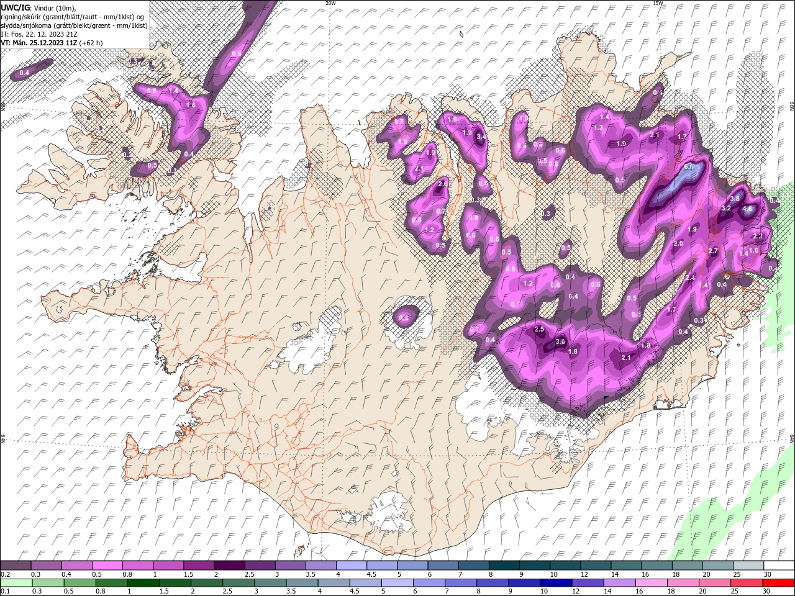This screenshot has height=596, width=795.
Task: Click the crimson swatch labeled 25 in bottom legend row
Action: click(x=746, y=582)
